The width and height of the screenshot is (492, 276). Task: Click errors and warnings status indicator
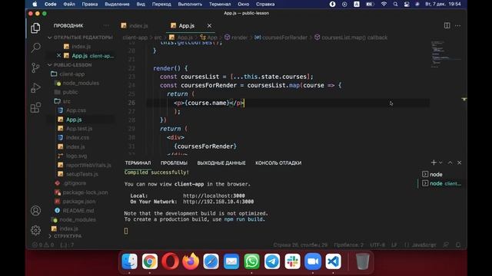[x=43, y=245]
